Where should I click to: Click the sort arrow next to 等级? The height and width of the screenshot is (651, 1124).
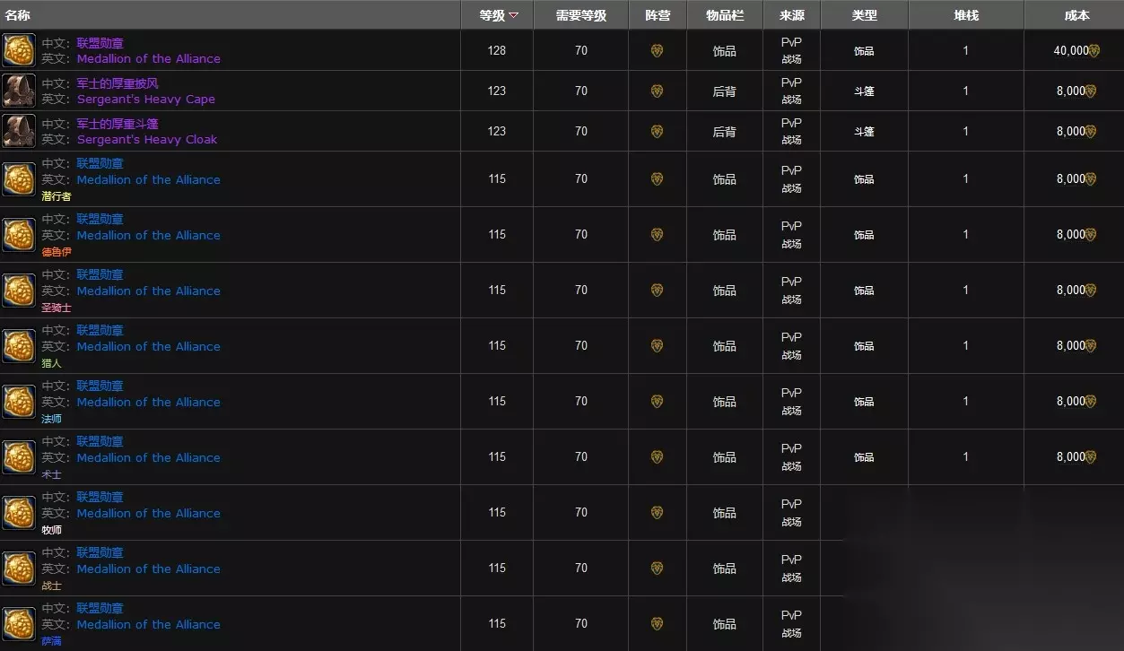pos(513,15)
